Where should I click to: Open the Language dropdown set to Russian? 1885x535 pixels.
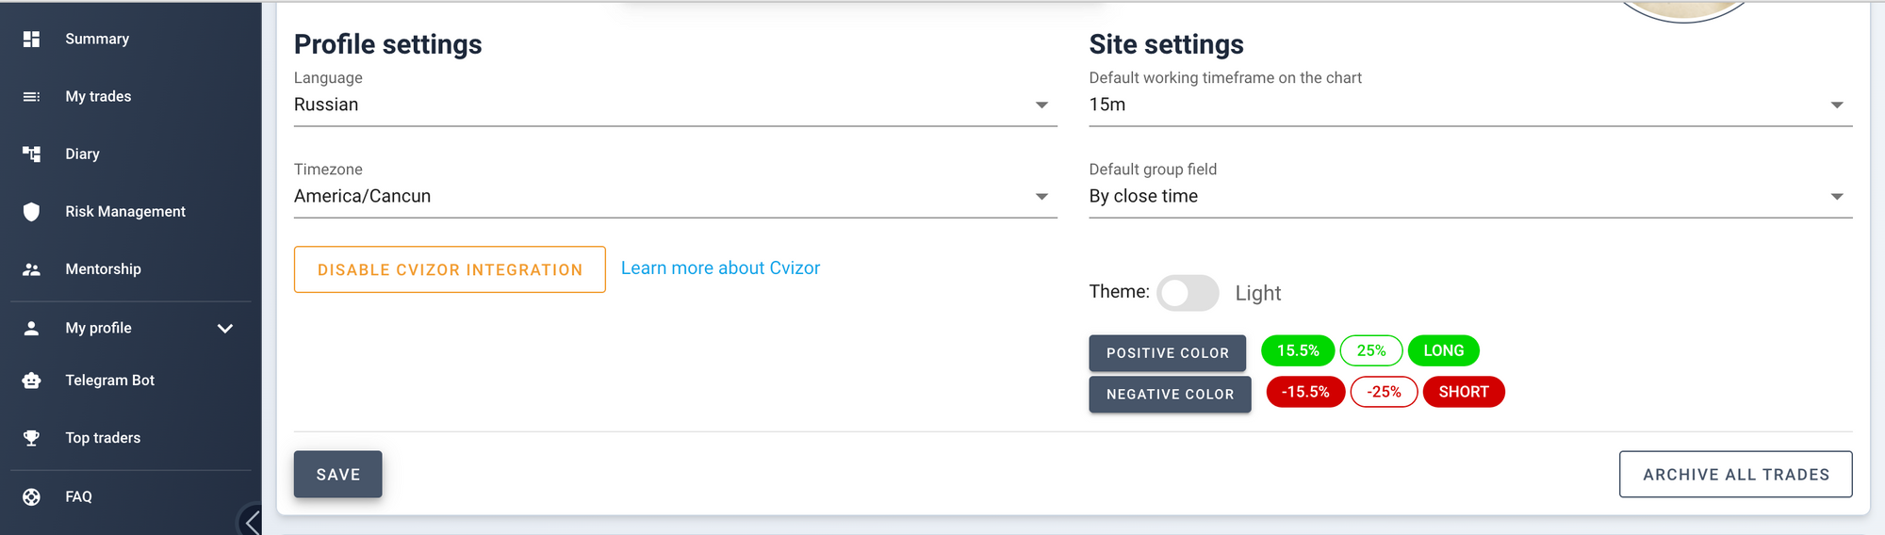[x=675, y=105]
